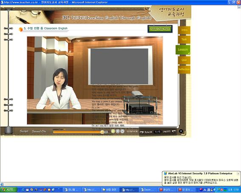Open the Quiz tab

pyautogui.click(x=184, y=60)
